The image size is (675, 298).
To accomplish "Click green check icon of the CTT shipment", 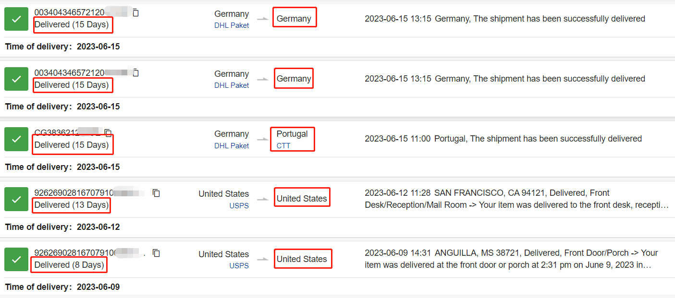I will pyautogui.click(x=16, y=139).
